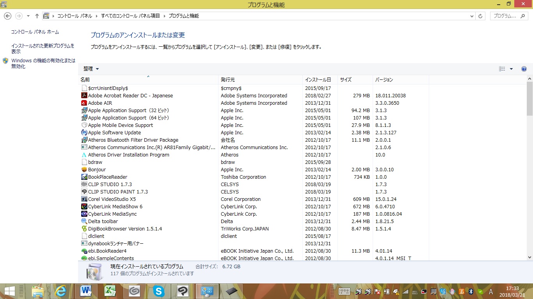Click the vertical scrollbar down arrow
533x299 pixels.
529,257
